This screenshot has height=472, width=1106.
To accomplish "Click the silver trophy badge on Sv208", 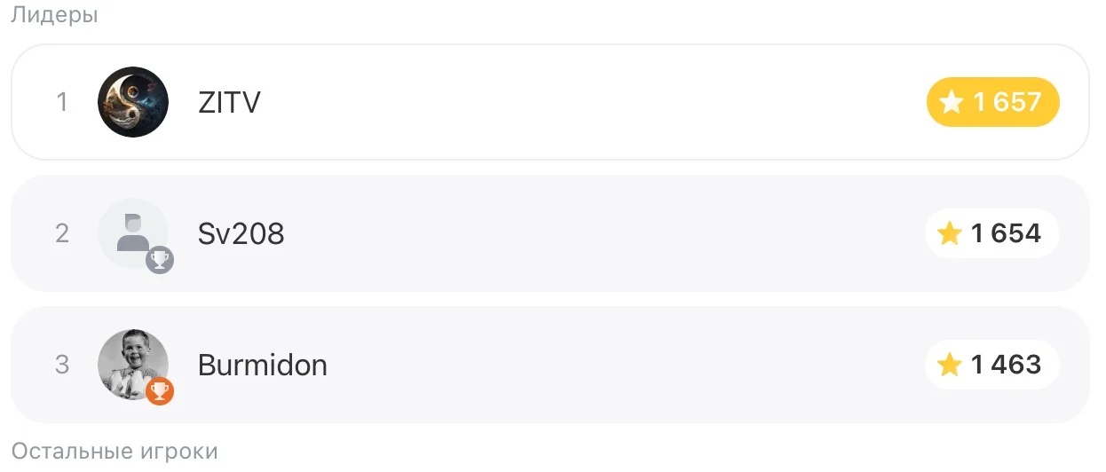I will coord(160,260).
